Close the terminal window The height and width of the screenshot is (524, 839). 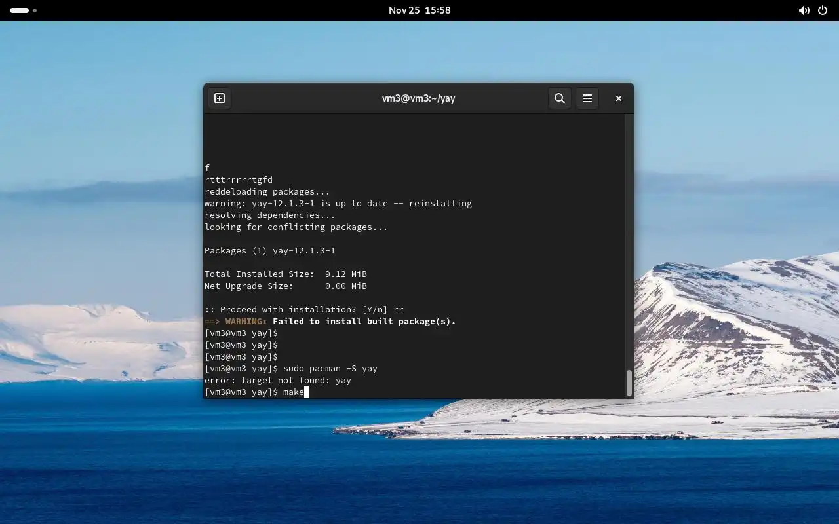tap(618, 98)
